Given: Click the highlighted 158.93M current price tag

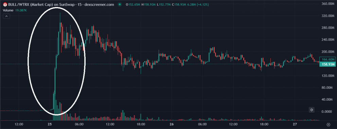Looking at the screenshot, I should coord(327,64).
